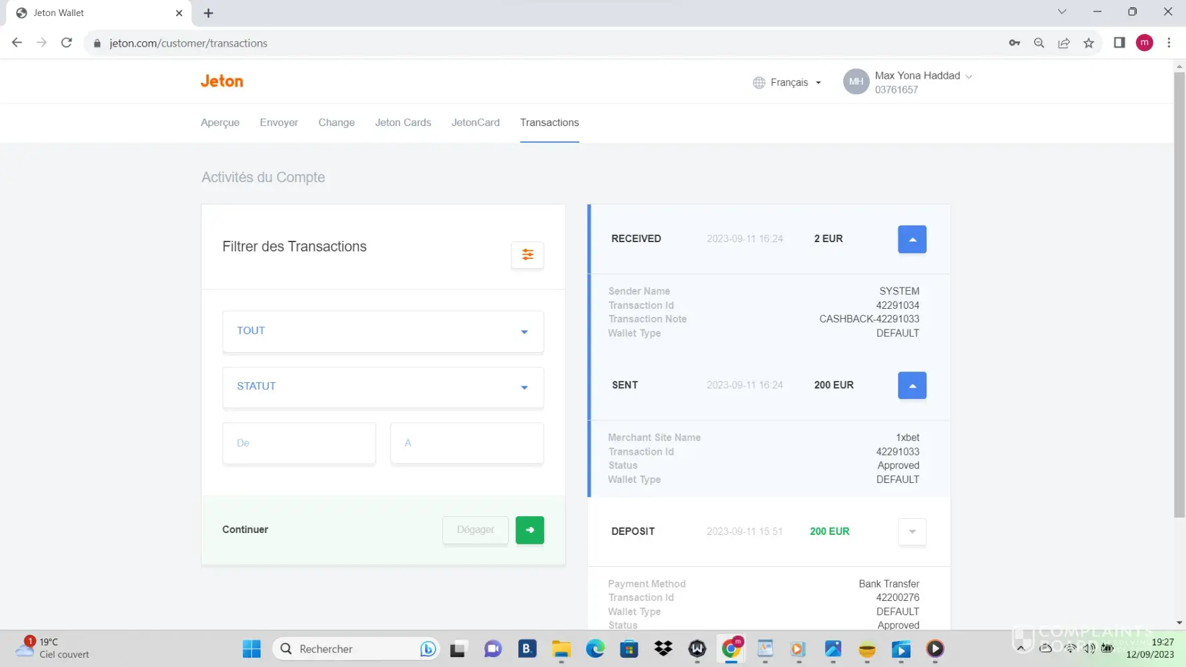Switch to the Jeton Cards tab
The height and width of the screenshot is (667, 1186).
point(403,123)
